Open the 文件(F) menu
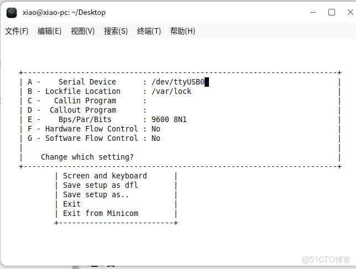This screenshot has width=356, height=269. [x=17, y=31]
